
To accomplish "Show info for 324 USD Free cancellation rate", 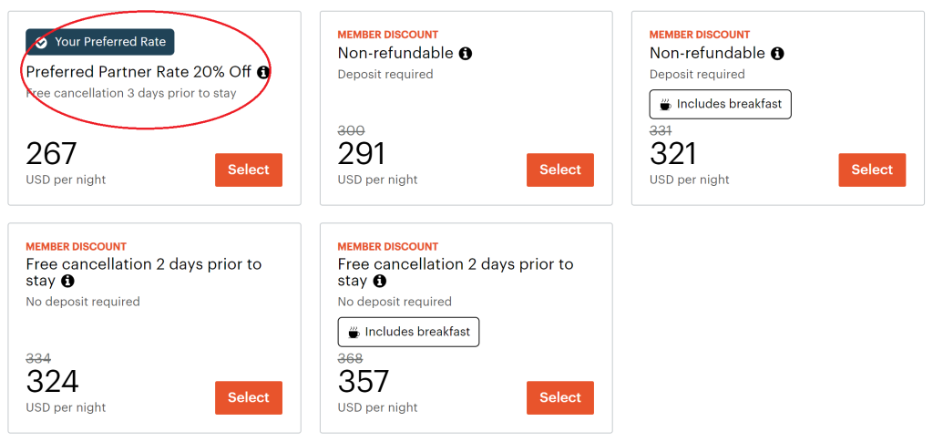I will 67,282.
